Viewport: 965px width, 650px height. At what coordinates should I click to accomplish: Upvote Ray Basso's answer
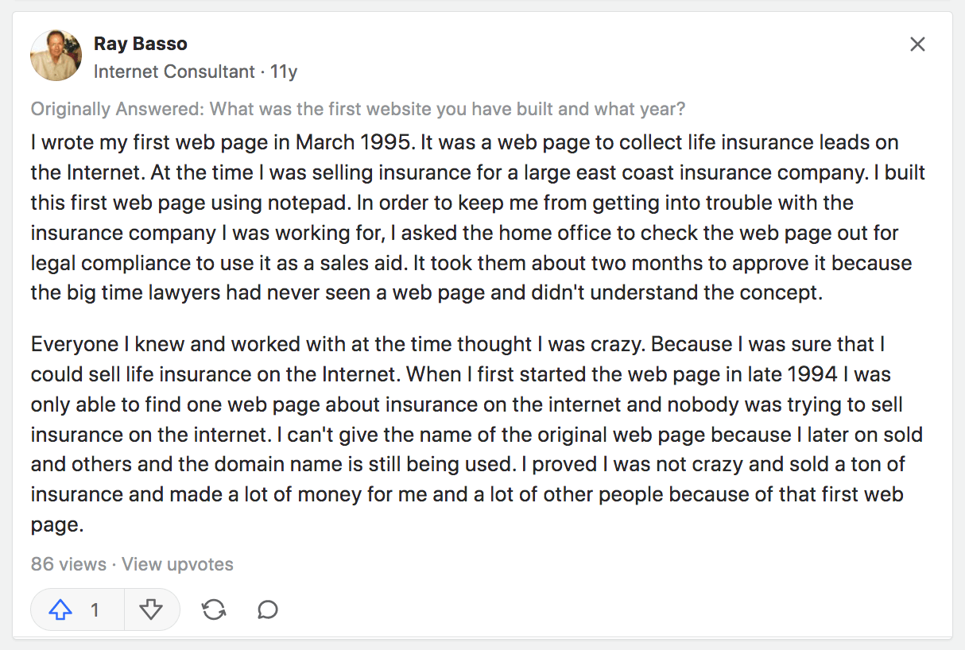tap(61, 609)
